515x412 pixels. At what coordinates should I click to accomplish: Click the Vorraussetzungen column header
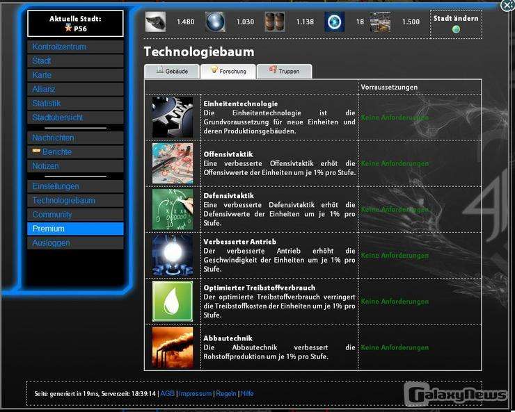(x=389, y=87)
